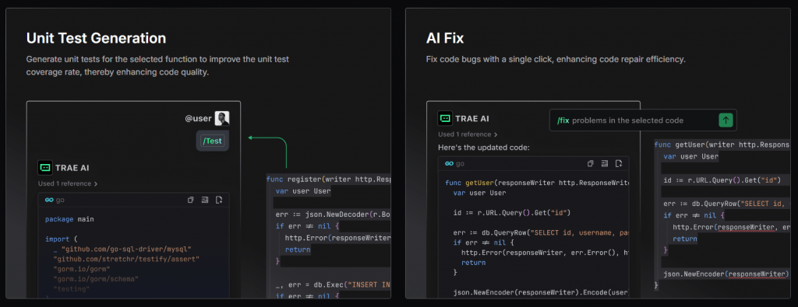The width and height of the screenshot is (798, 307).
Task: Add code to new file in Unit Test Generation card
Action: click(x=219, y=200)
